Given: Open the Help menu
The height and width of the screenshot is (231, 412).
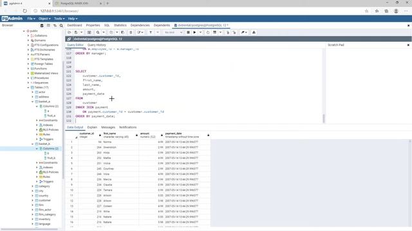Looking at the screenshot, I should click(73, 19).
